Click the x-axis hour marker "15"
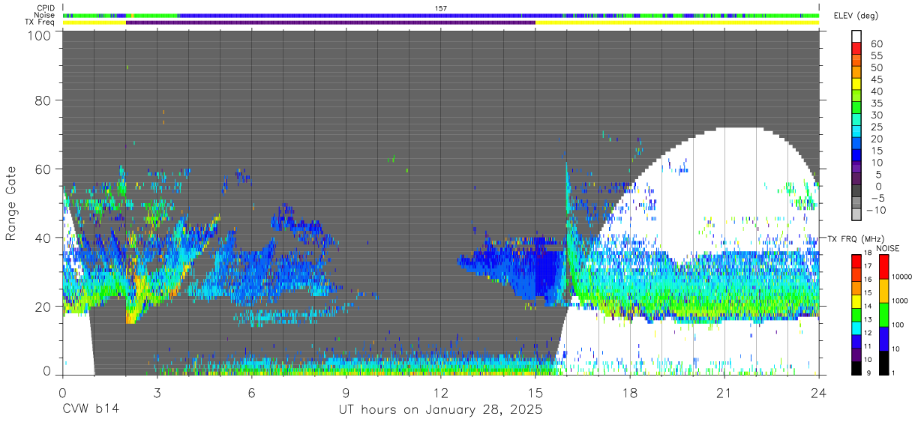The width and height of the screenshot is (921, 425). pyautogui.click(x=535, y=393)
